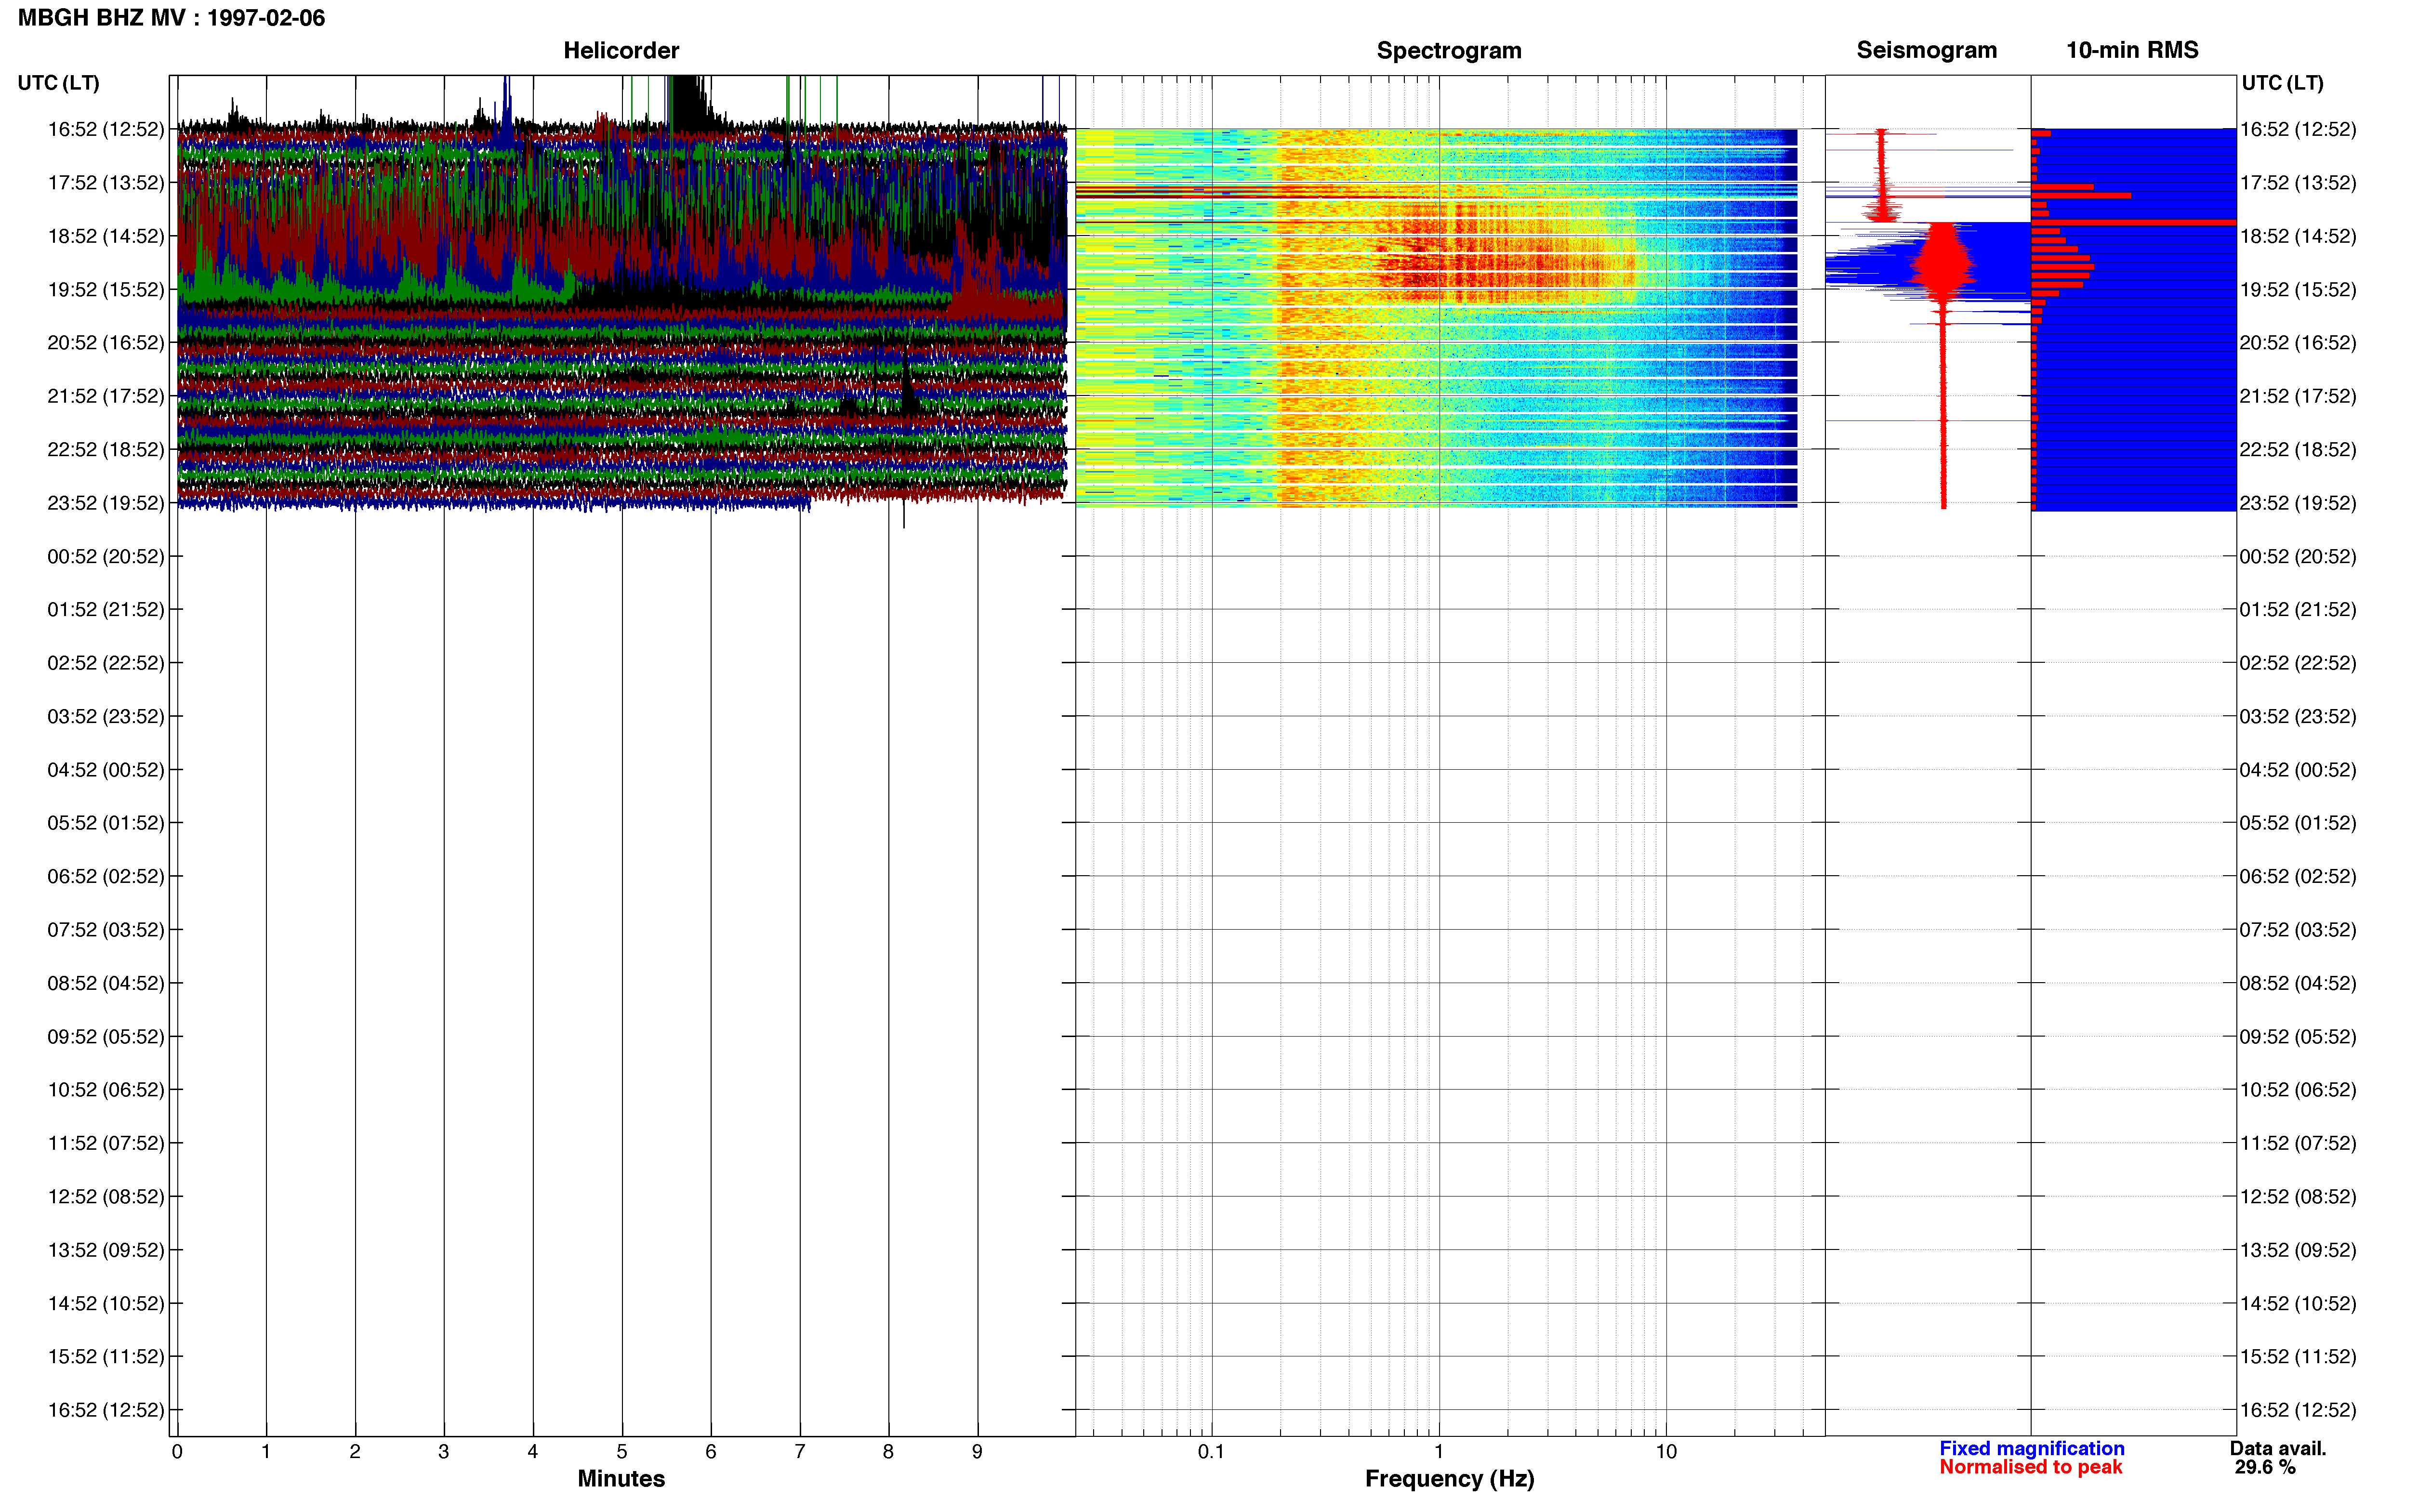Screen dimensions: 2418x1512
Task: Select right time label 18:52 (14:52)
Action: [x=2298, y=236]
